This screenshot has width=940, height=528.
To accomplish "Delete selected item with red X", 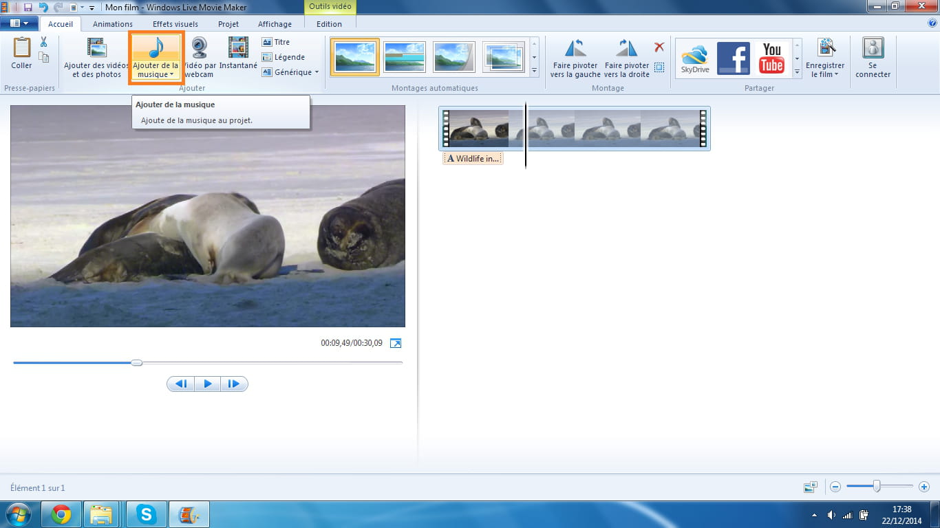I will coord(659,47).
